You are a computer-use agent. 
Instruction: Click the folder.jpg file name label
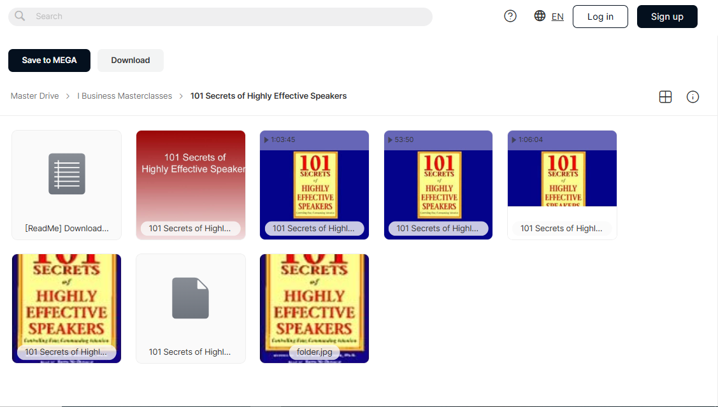315,352
